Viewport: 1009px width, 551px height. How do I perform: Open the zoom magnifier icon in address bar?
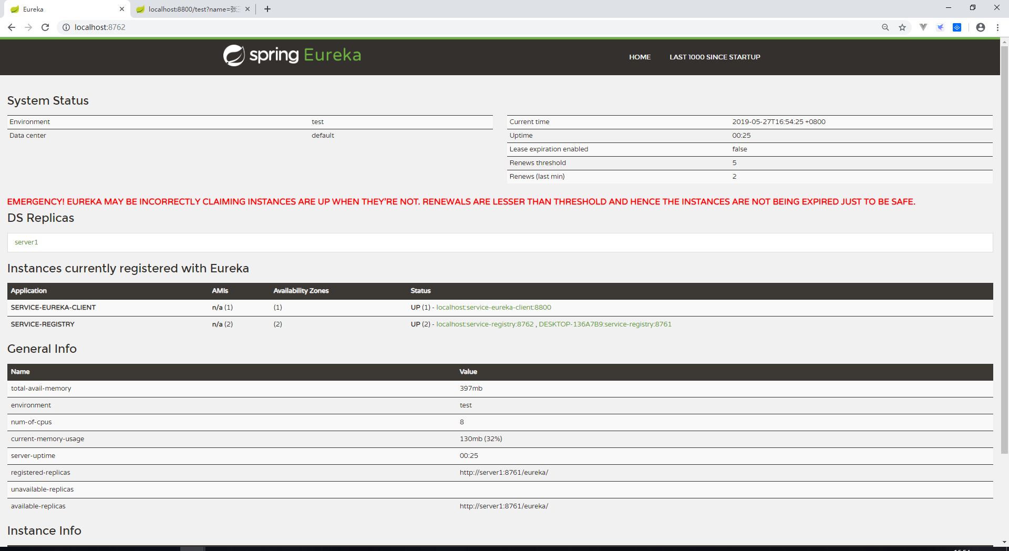(886, 27)
